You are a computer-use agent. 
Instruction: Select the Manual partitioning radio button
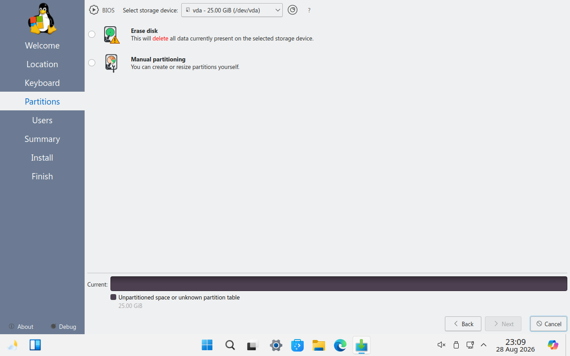(92, 63)
